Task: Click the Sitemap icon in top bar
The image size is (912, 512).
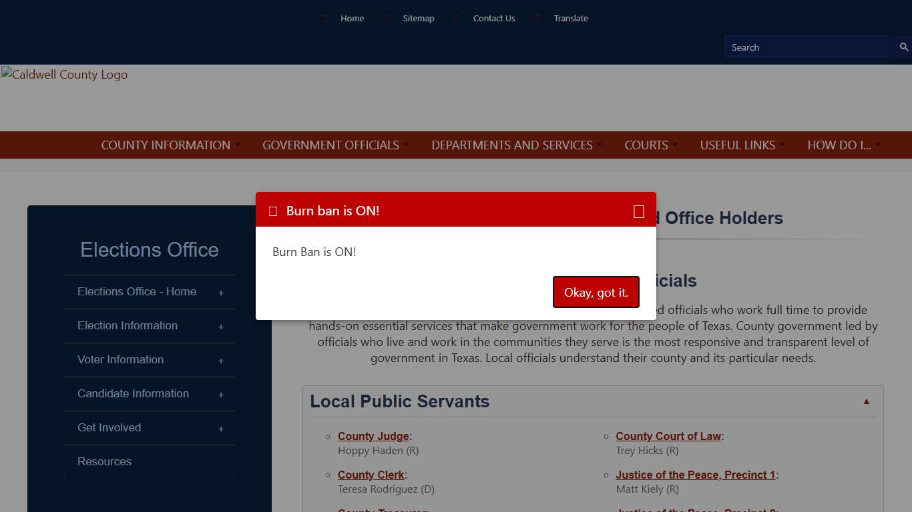Action: point(387,18)
